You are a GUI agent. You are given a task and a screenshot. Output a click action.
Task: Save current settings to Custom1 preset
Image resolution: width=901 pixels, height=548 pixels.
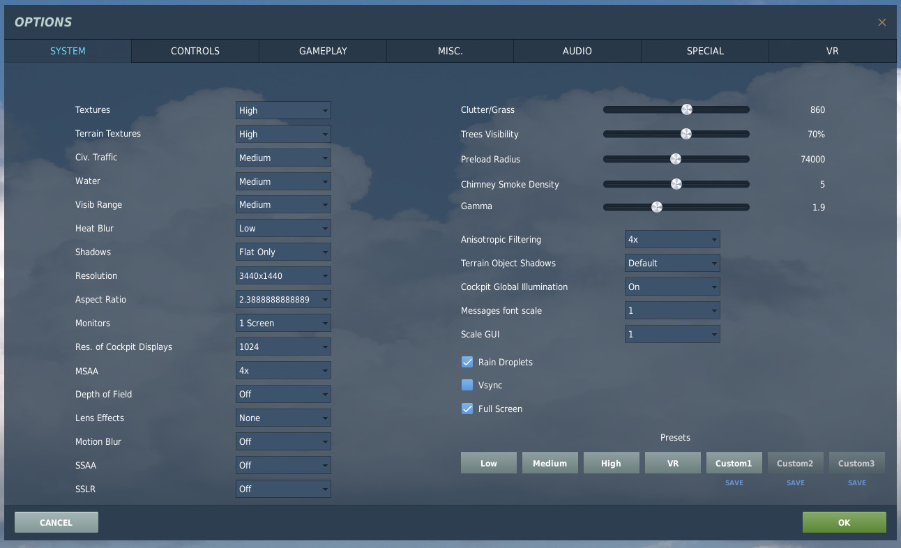[x=734, y=482]
